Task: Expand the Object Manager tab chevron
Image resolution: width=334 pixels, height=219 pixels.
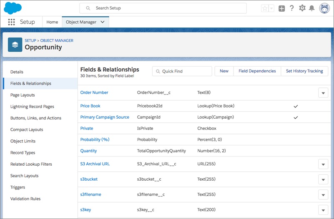Action: point(103,22)
